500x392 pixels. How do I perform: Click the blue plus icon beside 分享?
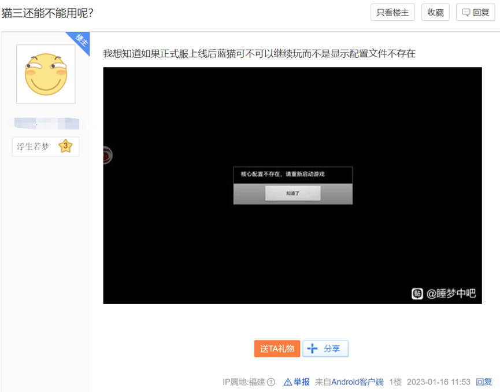click(312, 349)
